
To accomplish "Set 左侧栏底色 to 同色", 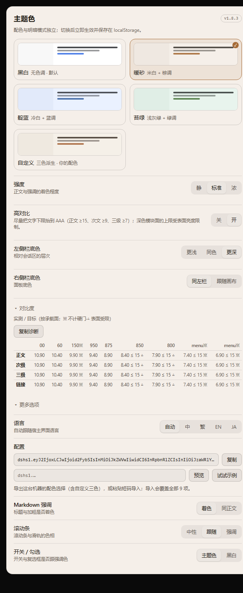I will coord(212,252).
